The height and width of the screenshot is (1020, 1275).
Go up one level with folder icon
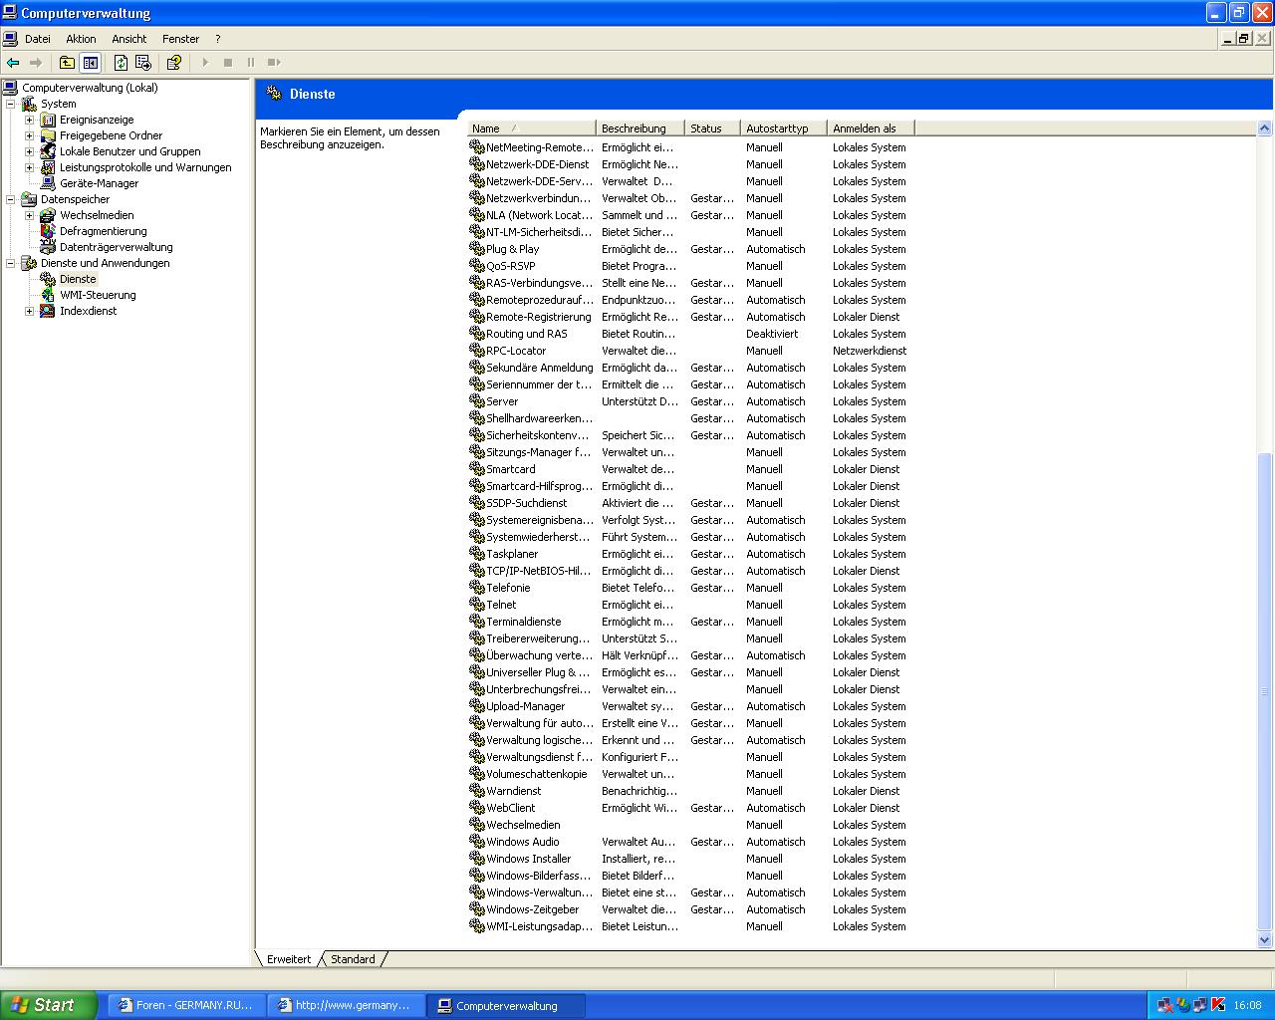[x=67, y=63]
